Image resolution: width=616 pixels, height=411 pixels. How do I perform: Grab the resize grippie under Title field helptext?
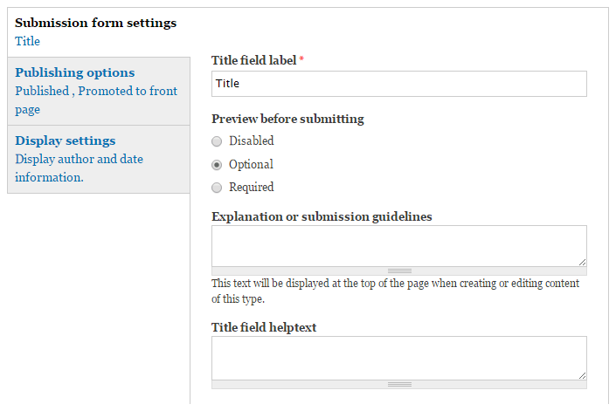point(399,384)
